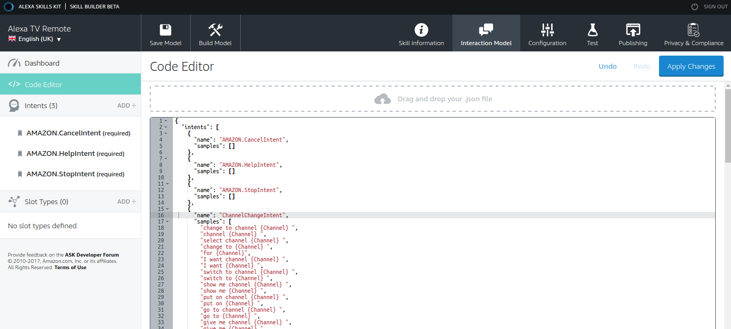Click the Code Editor brackets icon
The height and width of the screenshot is (329, 731).
[14, 84]
